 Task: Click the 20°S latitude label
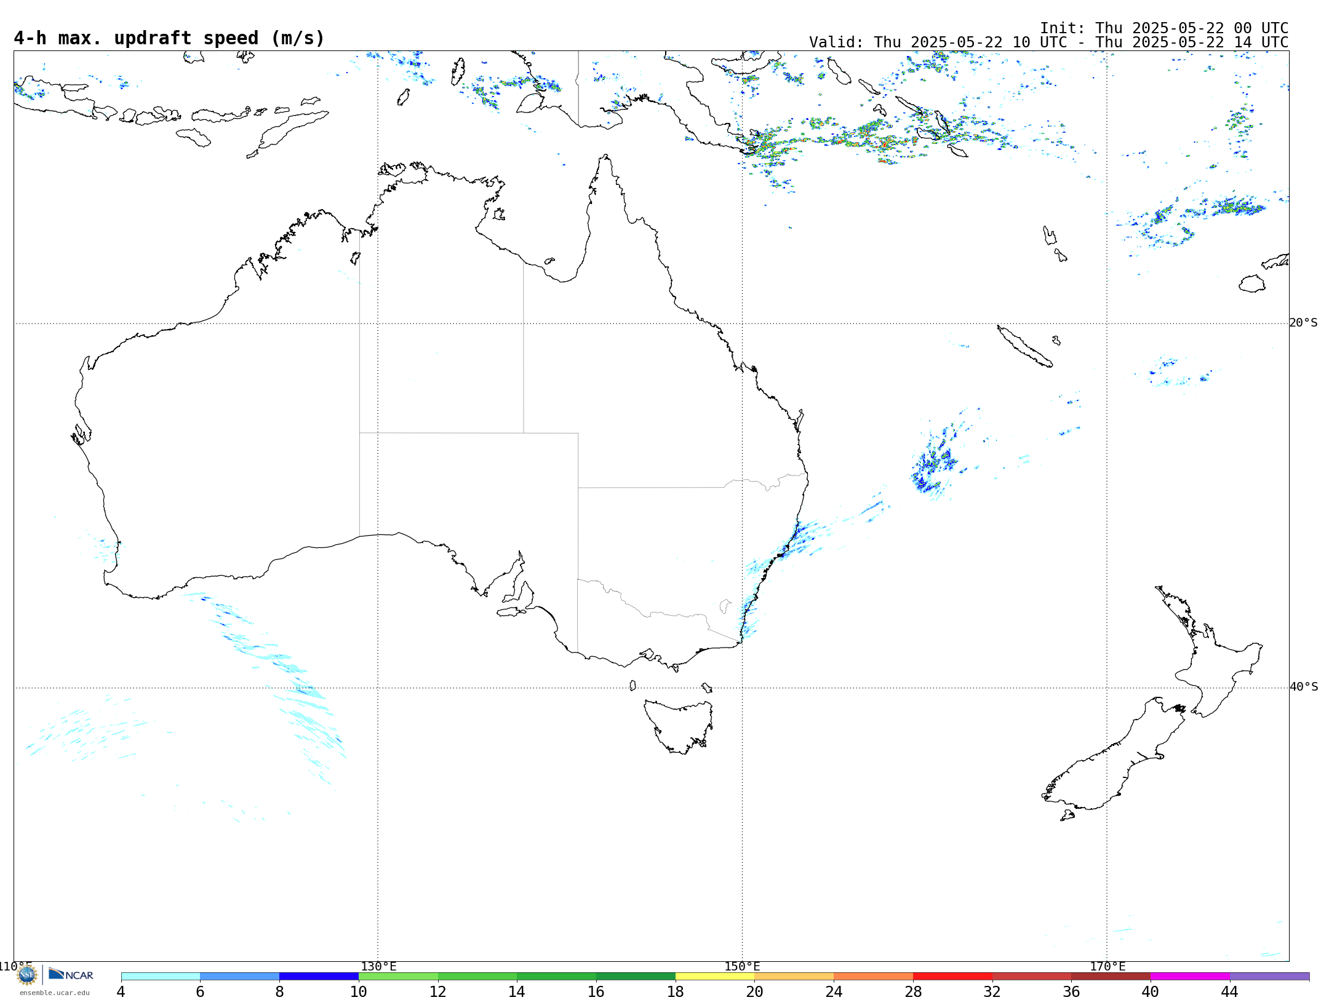1304,323
